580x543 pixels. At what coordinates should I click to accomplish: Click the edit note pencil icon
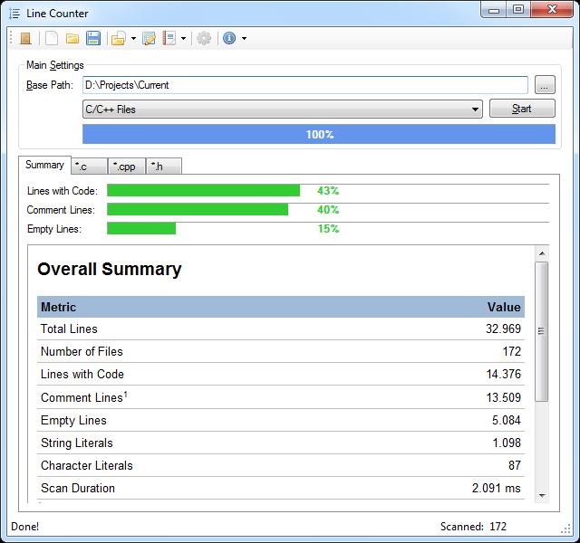coord(150,38)
